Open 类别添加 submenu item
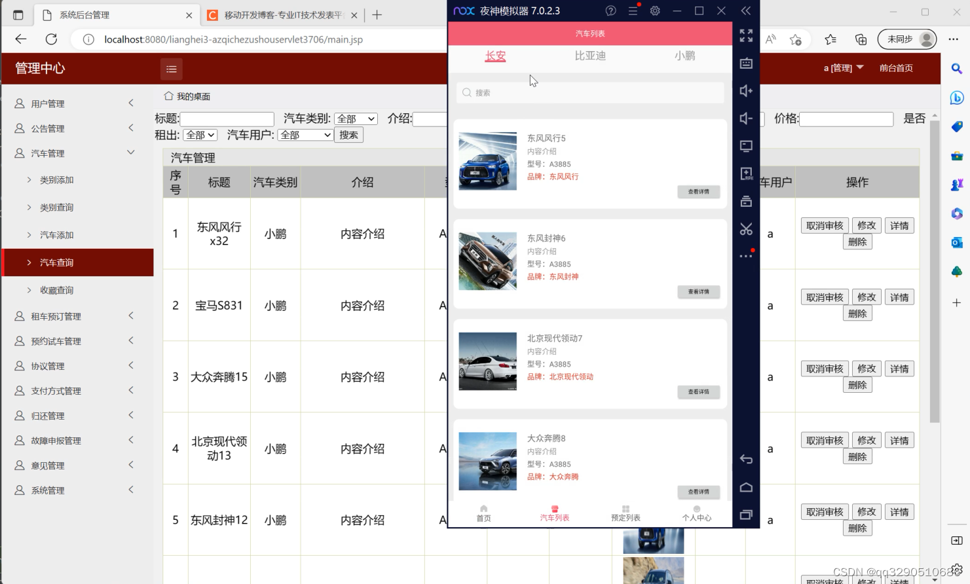The width and height of the screenshot is (970, 584). 56,180
